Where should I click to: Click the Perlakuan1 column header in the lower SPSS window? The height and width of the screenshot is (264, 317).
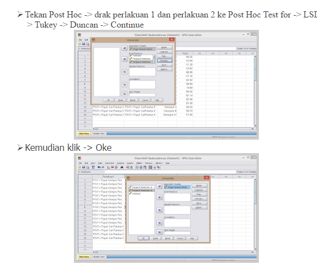[x=108, y=177]
